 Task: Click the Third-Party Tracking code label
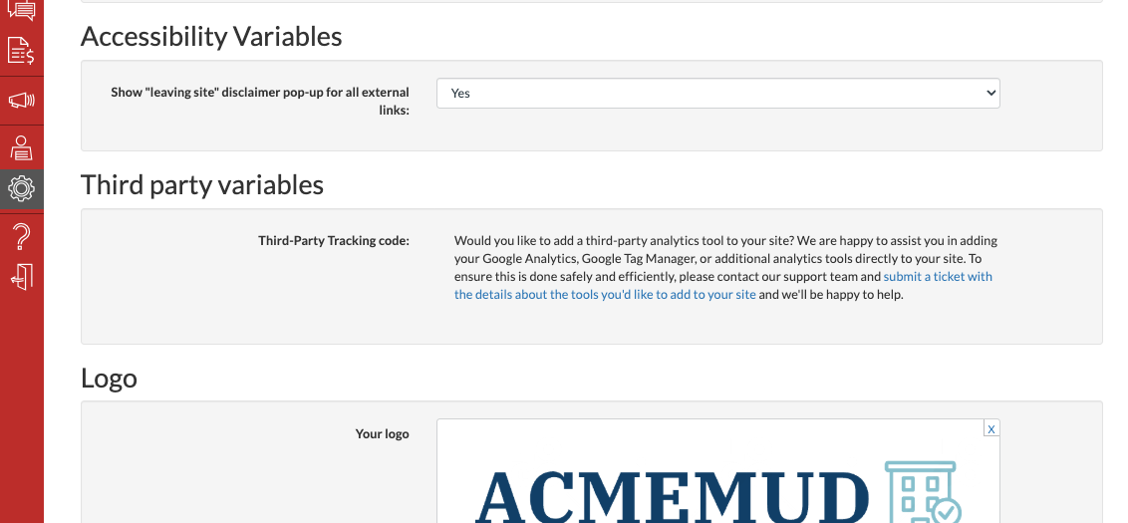333,240
